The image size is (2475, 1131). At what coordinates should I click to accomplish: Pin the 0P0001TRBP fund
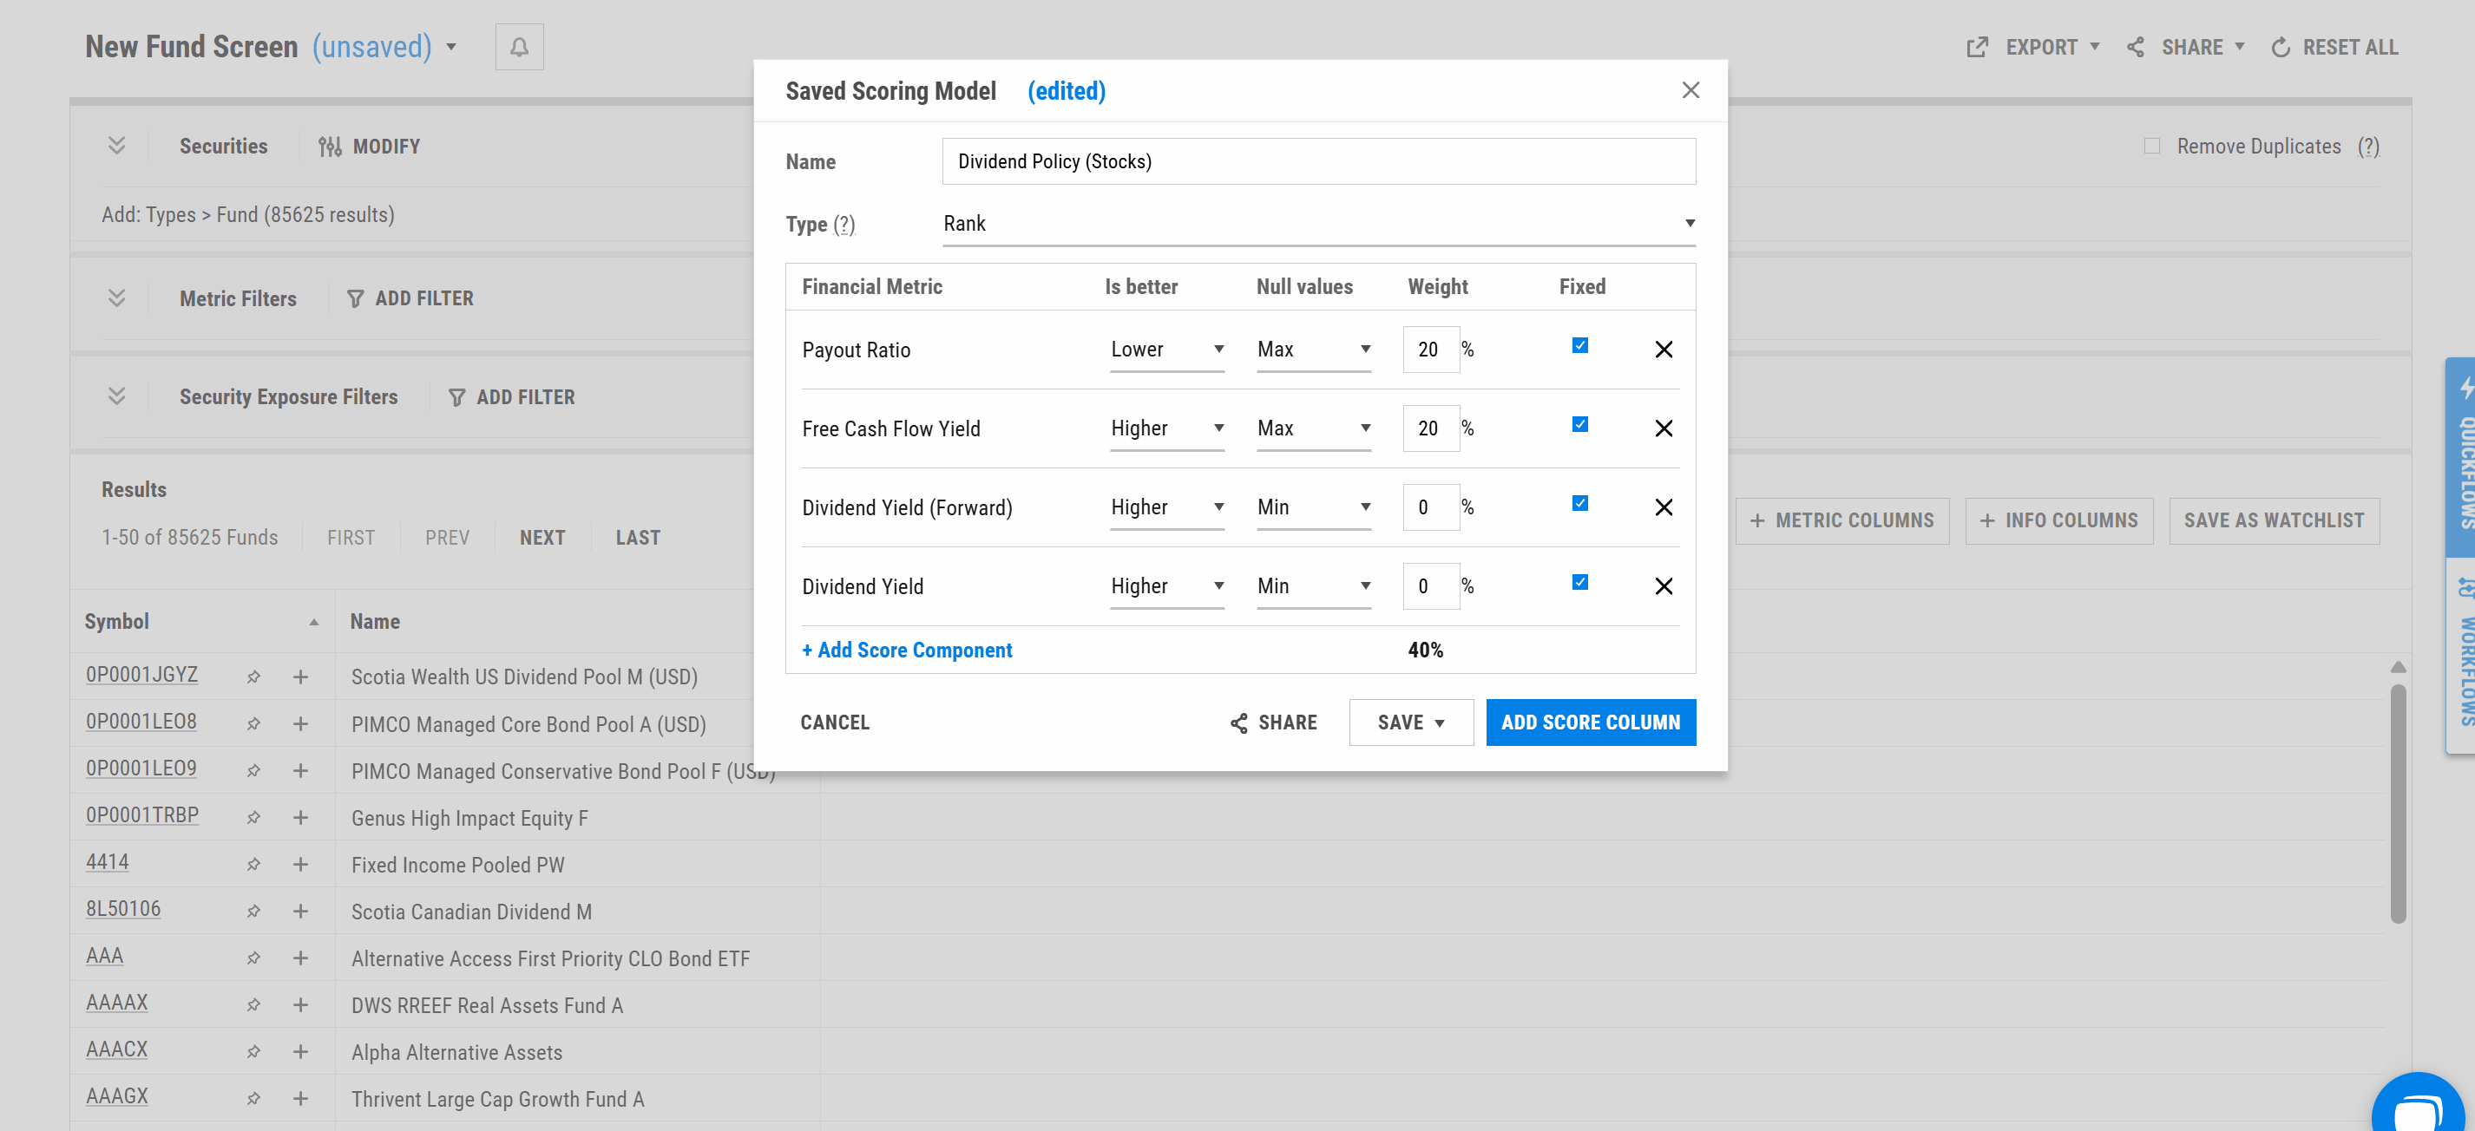coord(253,817)
